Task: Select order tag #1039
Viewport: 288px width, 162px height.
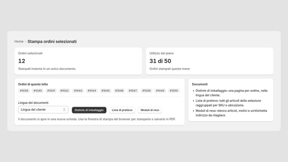Action: click(24, 91)
